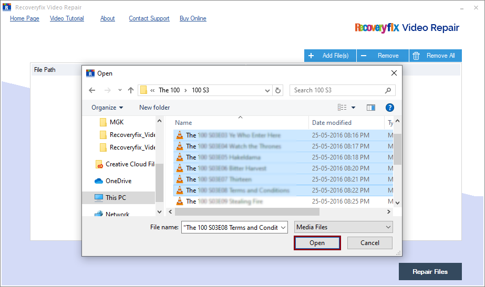This screenshot has height=287, width=485.
Task: Click the Name column header
Action: 183,123
